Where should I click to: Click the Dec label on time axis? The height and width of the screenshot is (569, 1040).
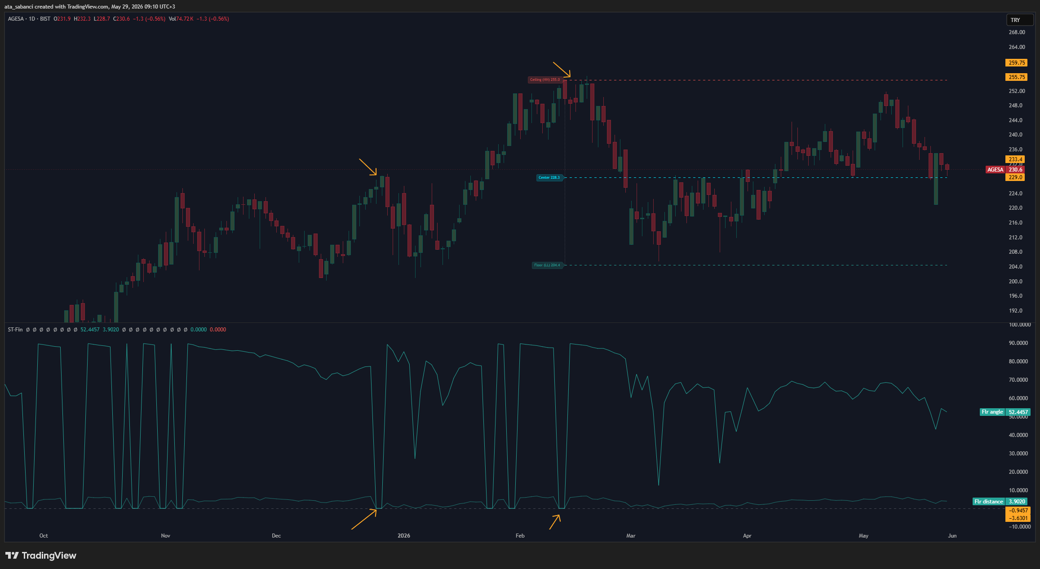pyautogui.click(x=276, y=536)
